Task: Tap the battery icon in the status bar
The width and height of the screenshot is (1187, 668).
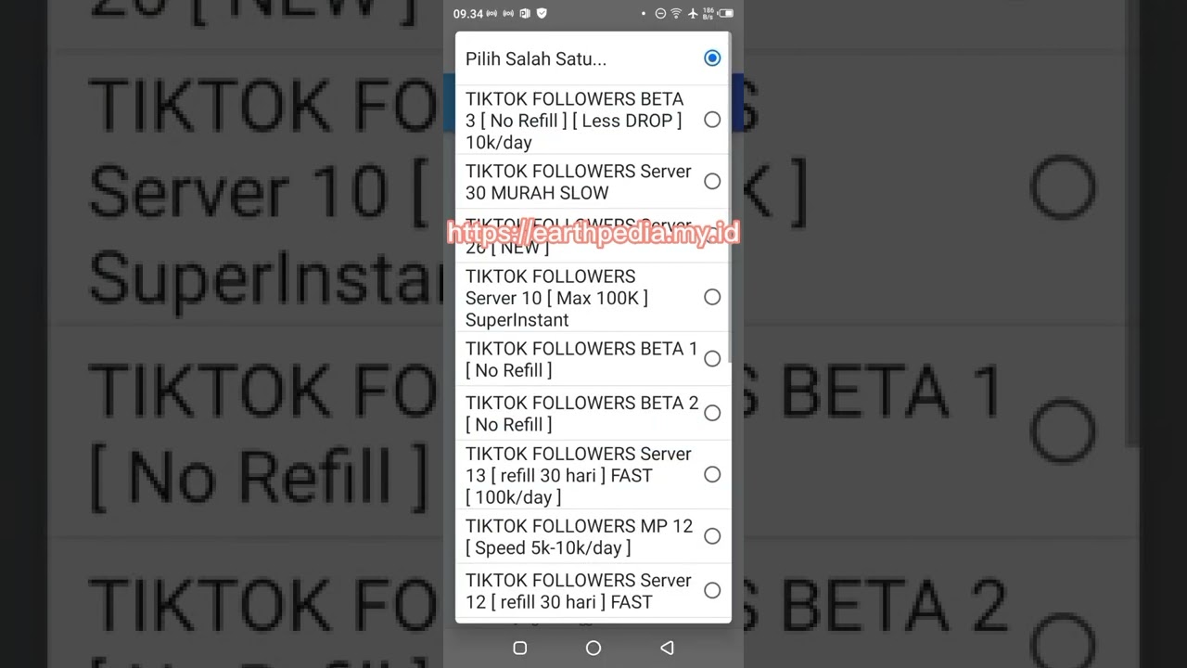Action: (x=725, y=14)
